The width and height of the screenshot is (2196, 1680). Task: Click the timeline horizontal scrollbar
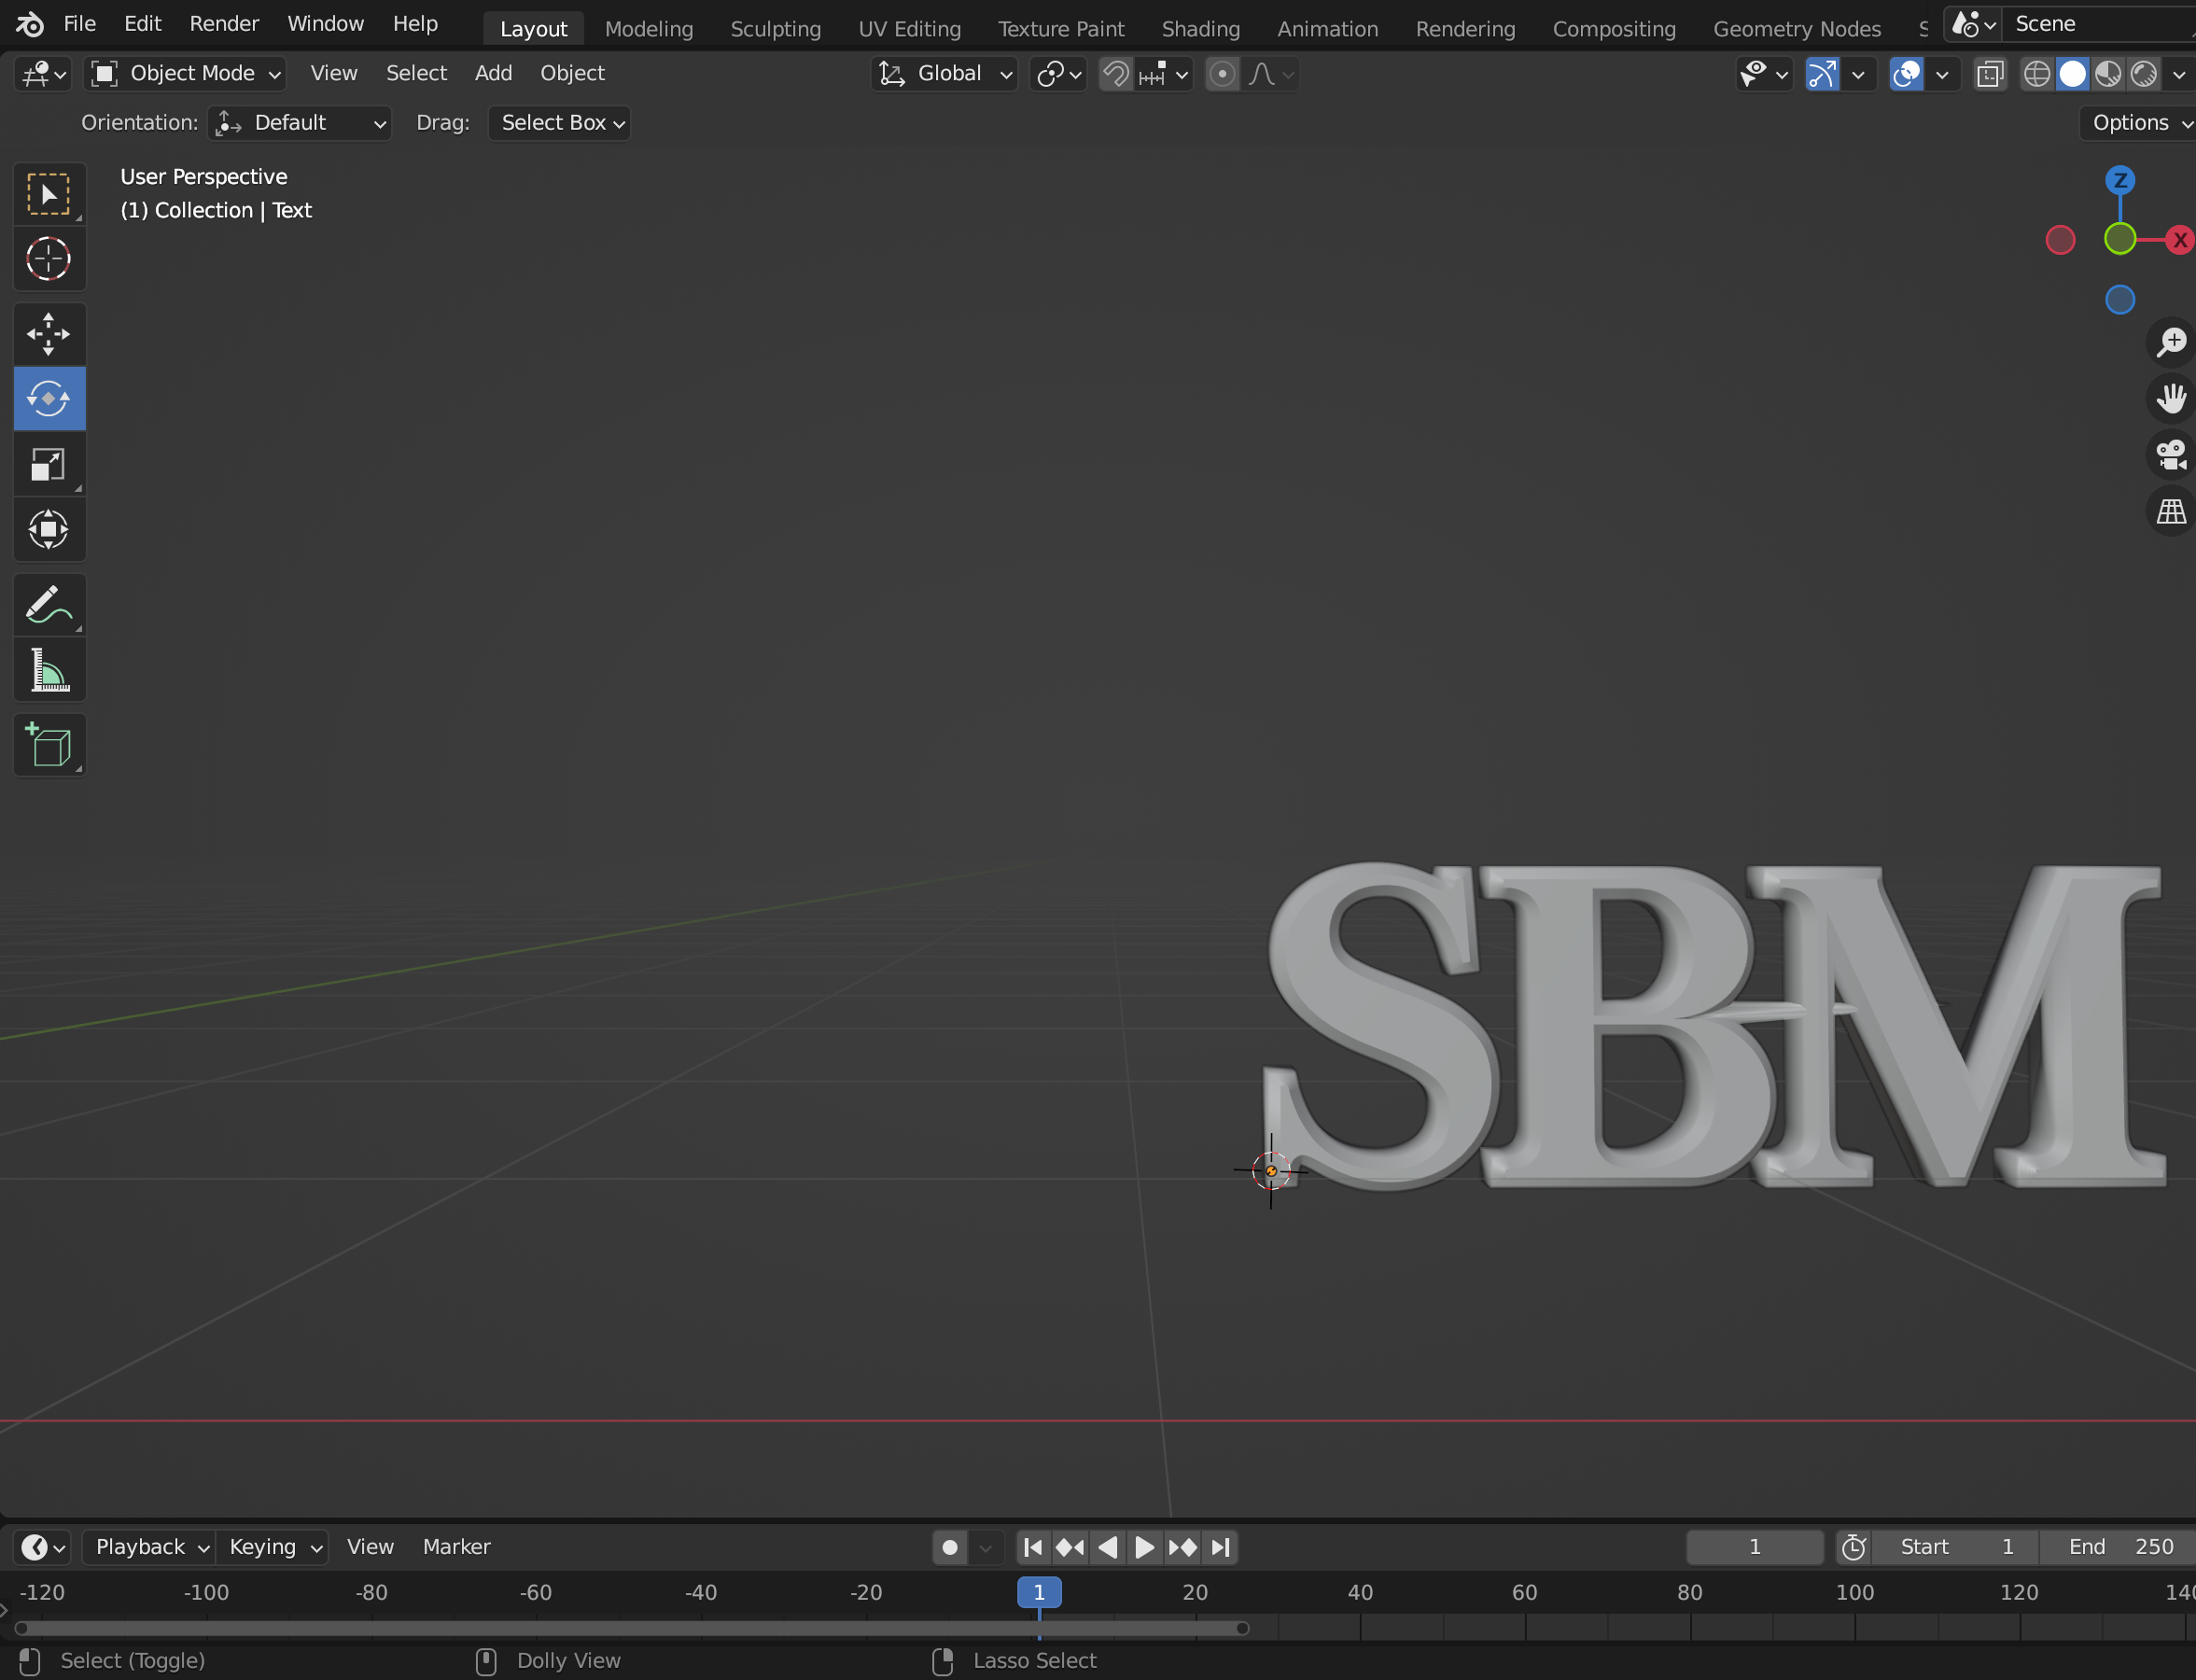point(631,1628)
